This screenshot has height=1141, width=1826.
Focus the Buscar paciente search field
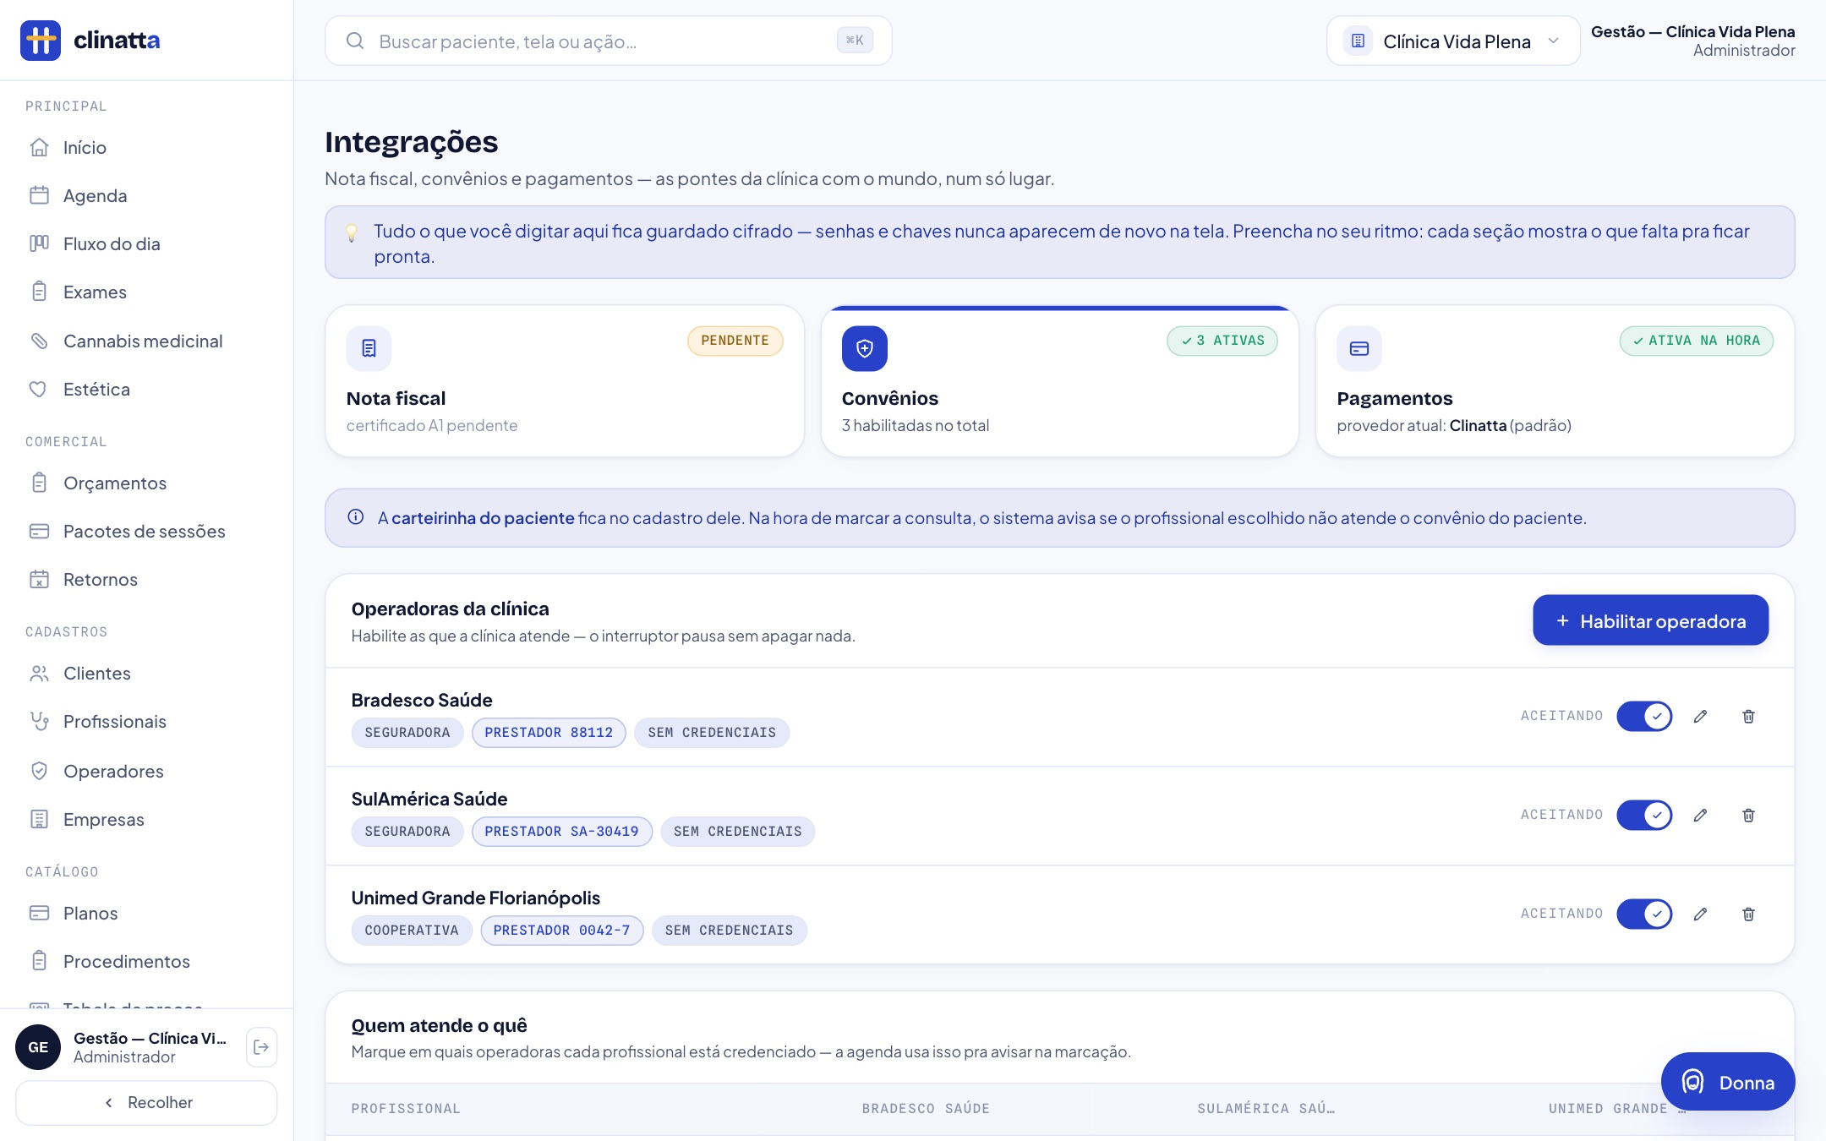click(x=609, y=41)
